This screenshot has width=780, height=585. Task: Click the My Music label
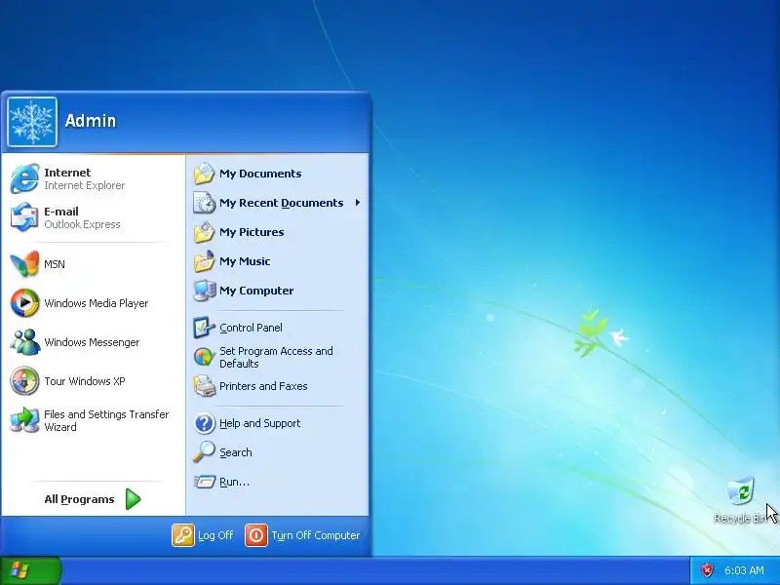click(x=245, y=261)
